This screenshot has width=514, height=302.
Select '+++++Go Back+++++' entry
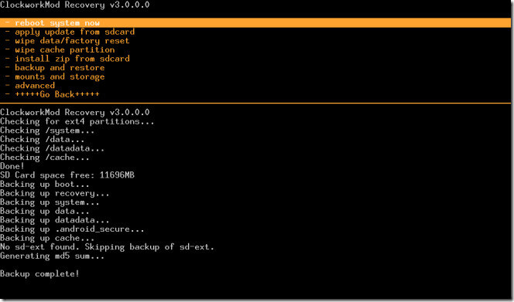coord(57,94)
